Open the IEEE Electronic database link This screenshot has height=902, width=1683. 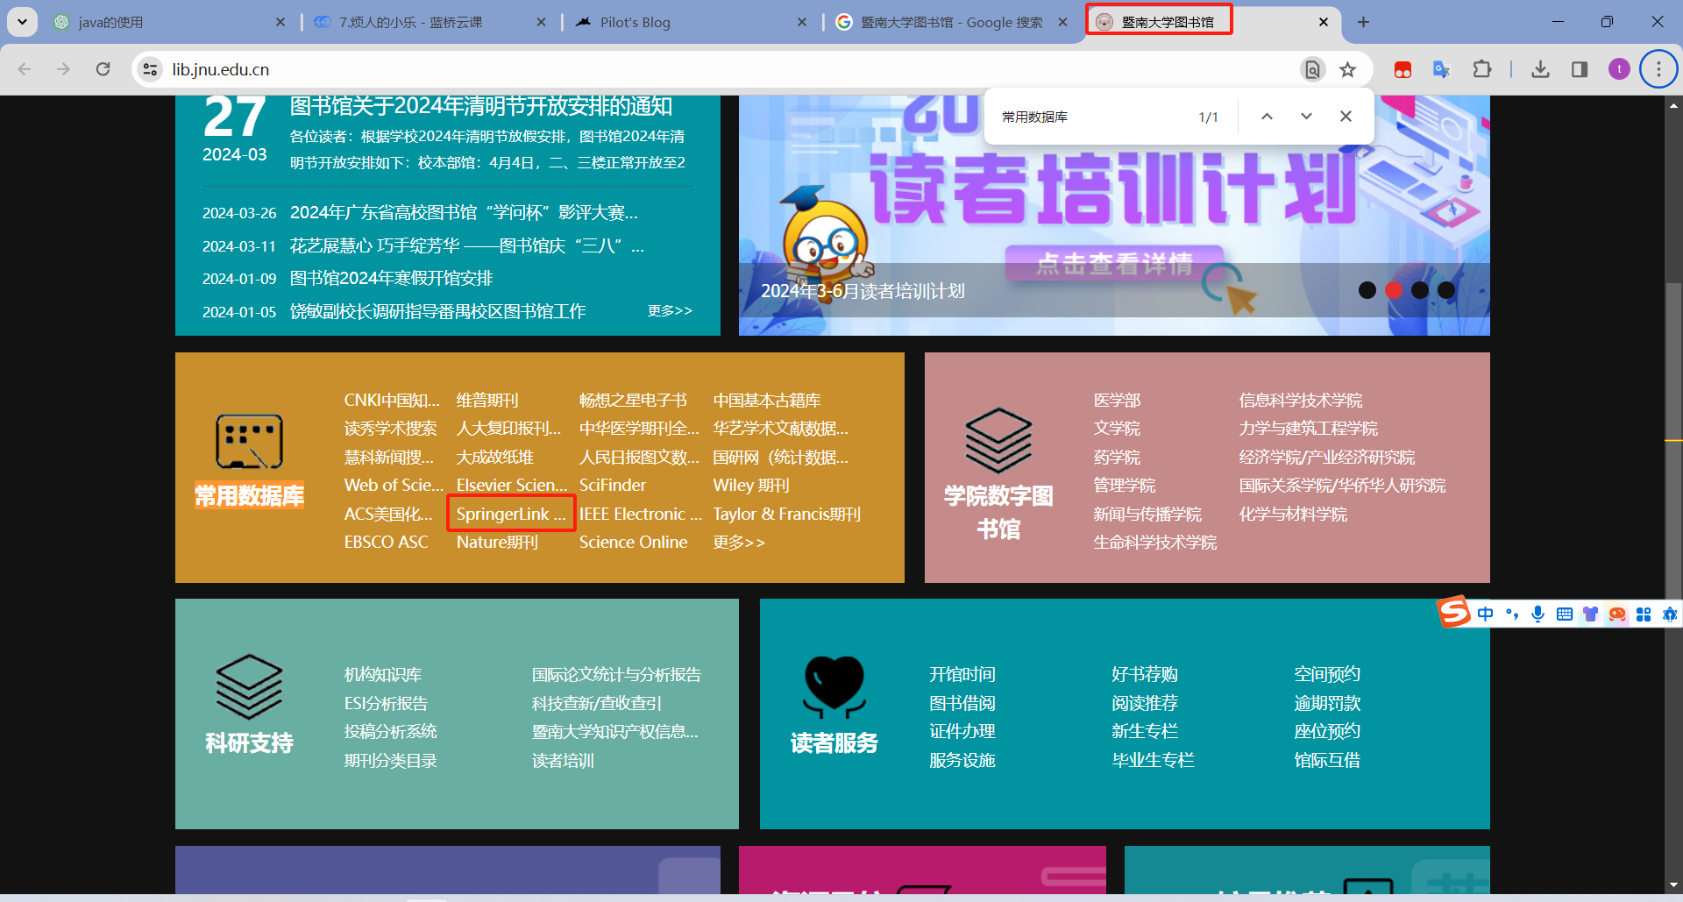point(640,514)
